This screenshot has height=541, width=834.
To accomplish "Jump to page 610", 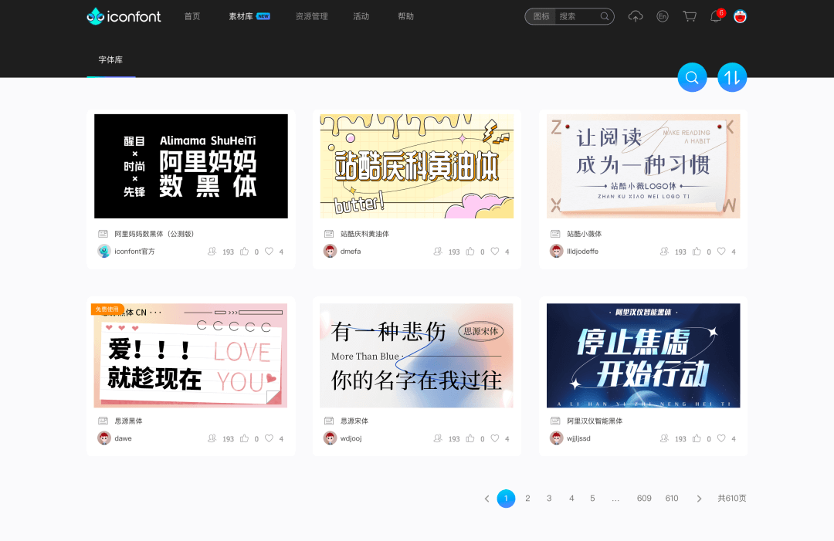I will (672, 499).
